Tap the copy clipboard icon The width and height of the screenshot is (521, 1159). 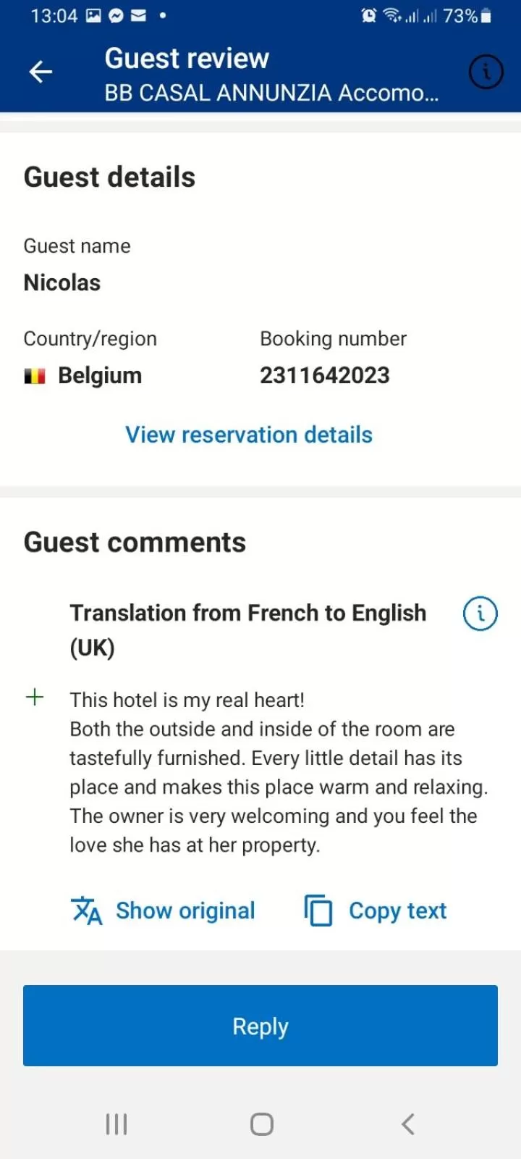(x=318, y=911)
